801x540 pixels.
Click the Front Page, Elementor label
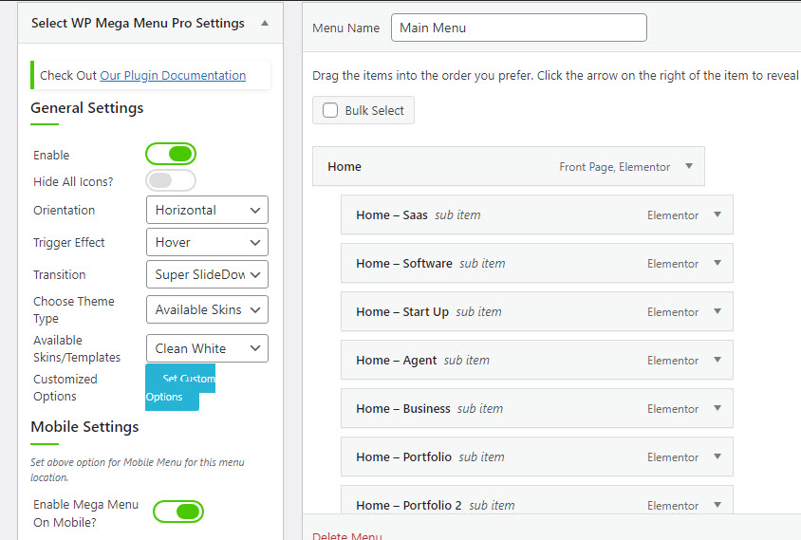point(615,167)
